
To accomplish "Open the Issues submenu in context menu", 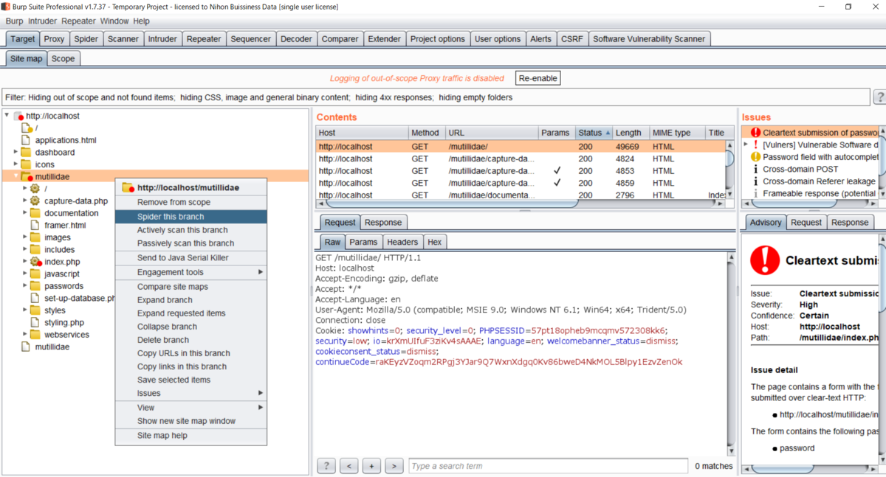I will [x=190, y=393].
